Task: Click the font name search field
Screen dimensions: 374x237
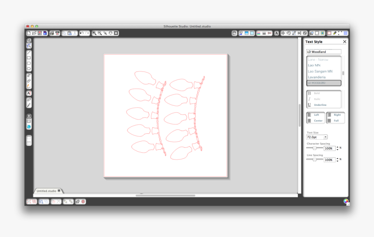Action: click(x=324, y=52)
